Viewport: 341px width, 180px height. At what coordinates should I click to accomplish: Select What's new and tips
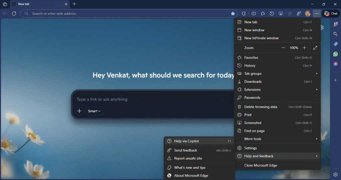click(x=199, y=168)
